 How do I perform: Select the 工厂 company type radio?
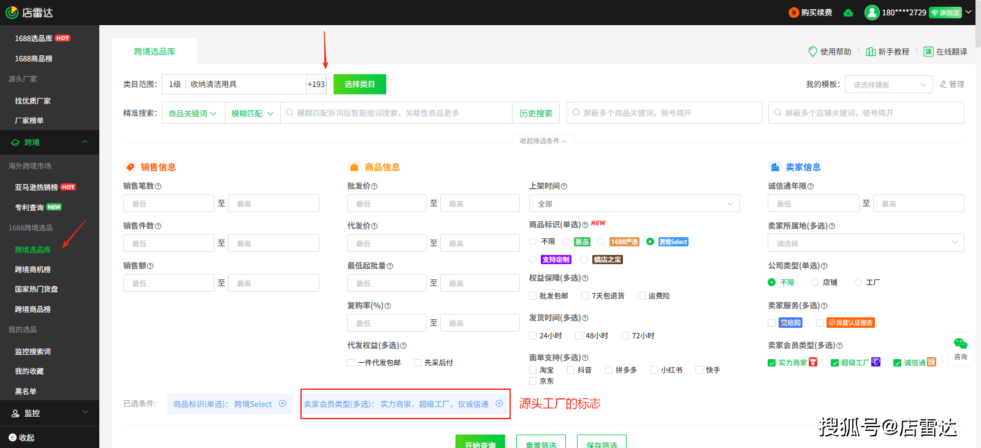point(858,283)
